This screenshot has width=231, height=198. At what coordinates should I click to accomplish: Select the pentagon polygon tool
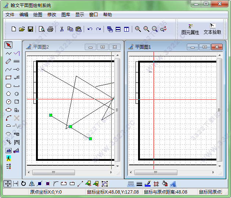[x=8, y=93]
